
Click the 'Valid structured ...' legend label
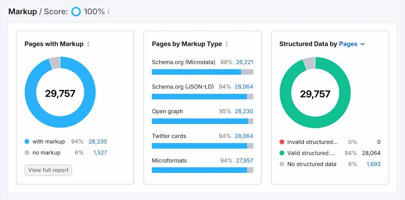tap(311, 153)
